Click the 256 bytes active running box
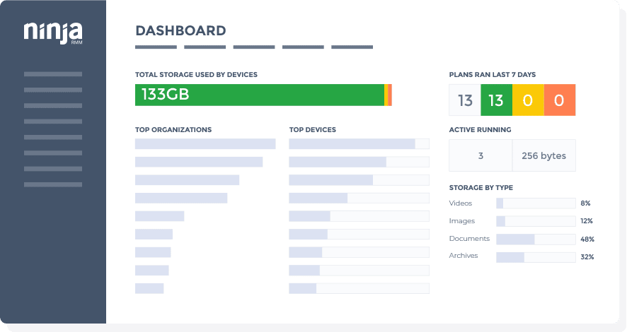The width and height of the screenshot is (627, 332). point(543,155)
